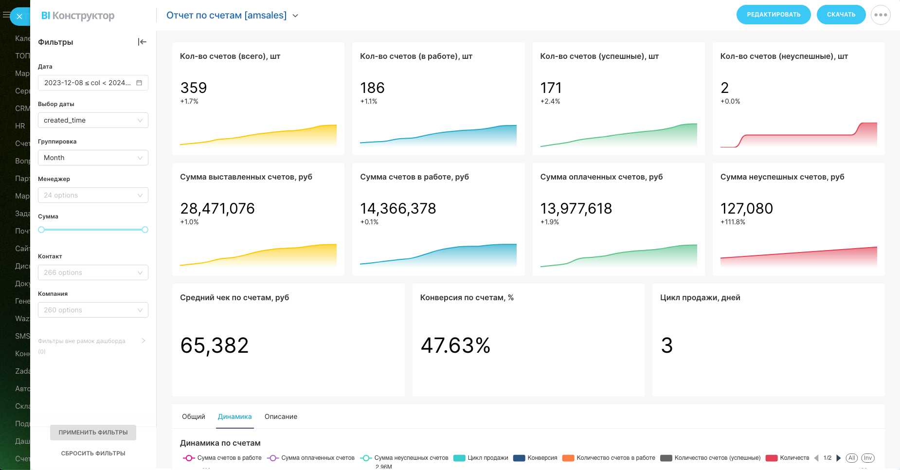Go to the next legend page arrow
Screen dimensions: 900x470
(838, 458)
